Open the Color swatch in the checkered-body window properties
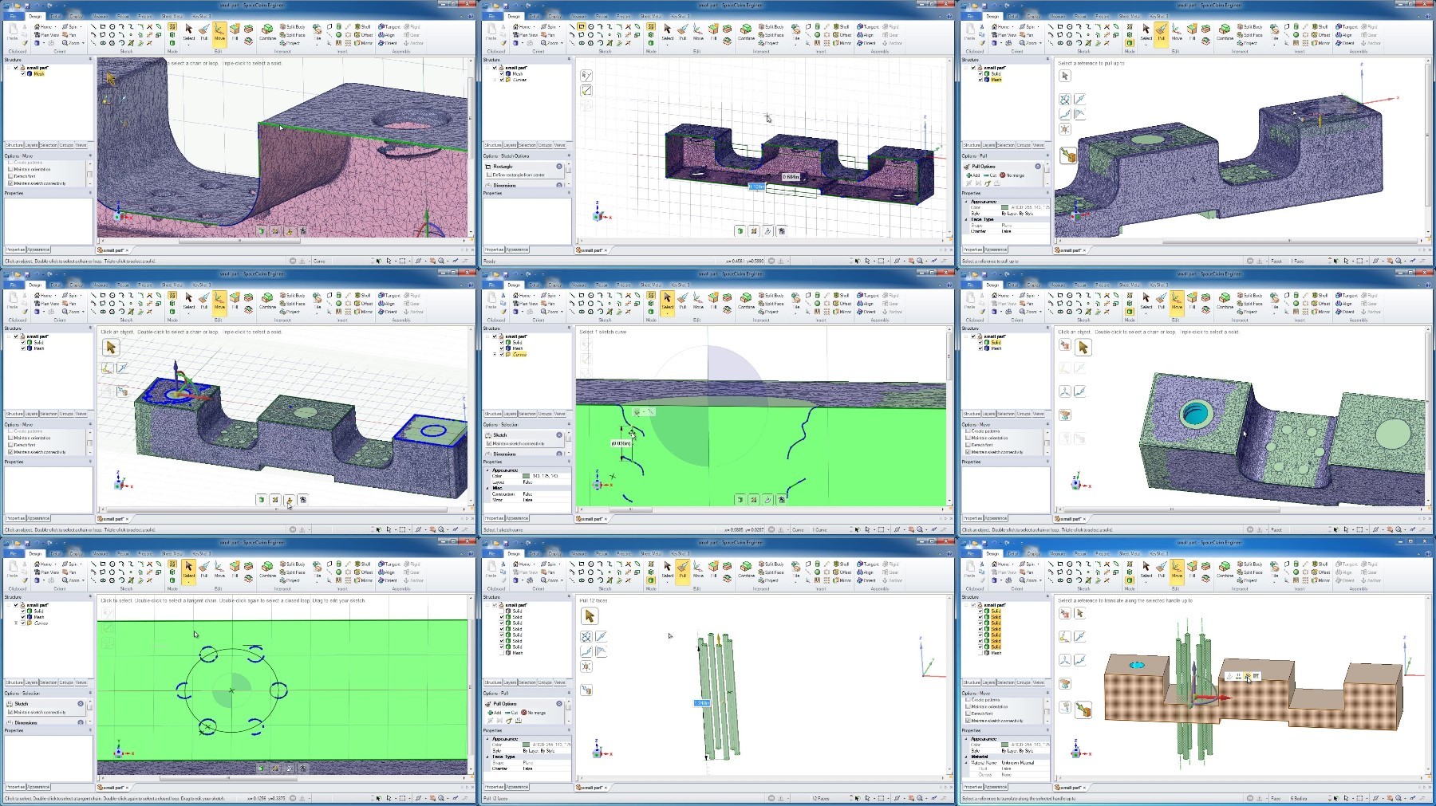The height and width of the screenshot is (806, 1436). [1004, 745]
